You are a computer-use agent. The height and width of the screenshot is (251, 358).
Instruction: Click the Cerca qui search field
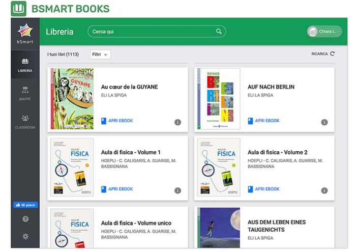point(152,32)
